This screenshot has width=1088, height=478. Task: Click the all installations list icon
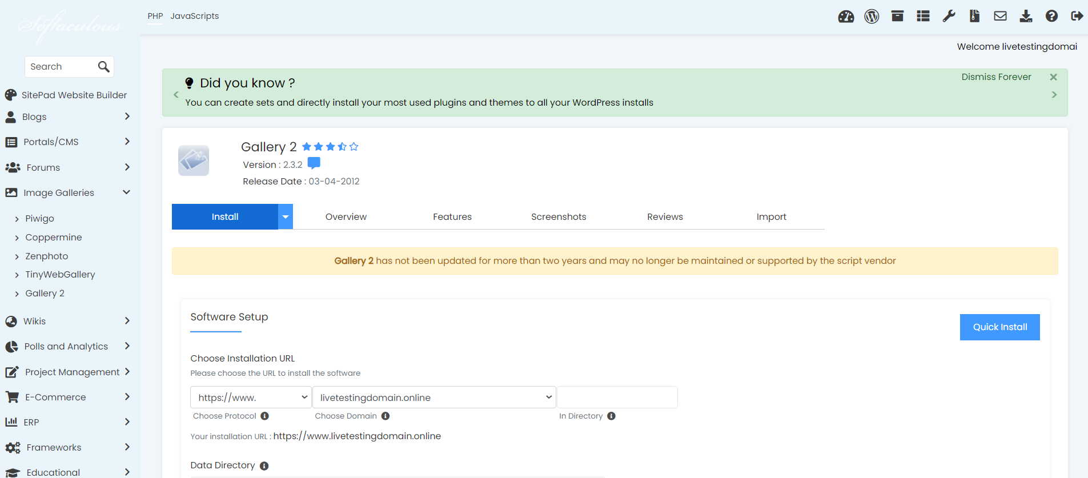(923, 16)
